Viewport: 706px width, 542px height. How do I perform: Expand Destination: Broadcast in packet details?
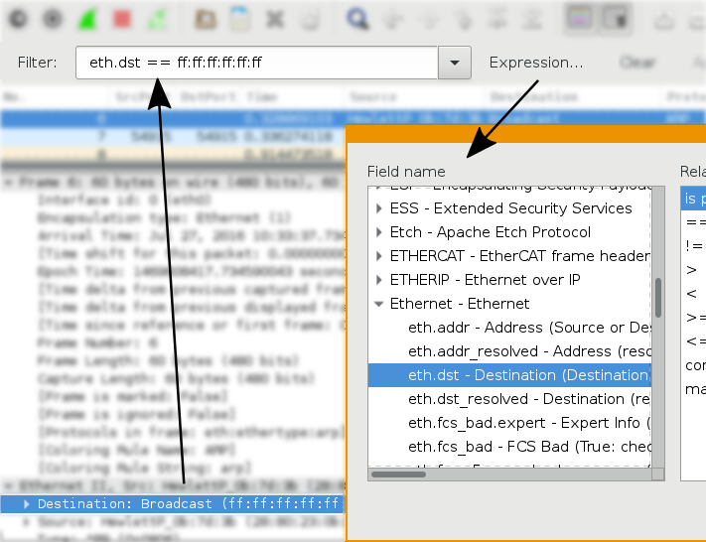click(26, 504)
